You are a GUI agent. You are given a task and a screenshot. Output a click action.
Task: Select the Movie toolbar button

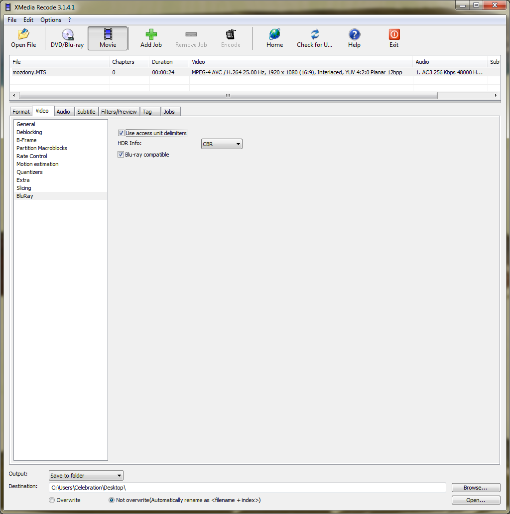click(x=108, y=38)
